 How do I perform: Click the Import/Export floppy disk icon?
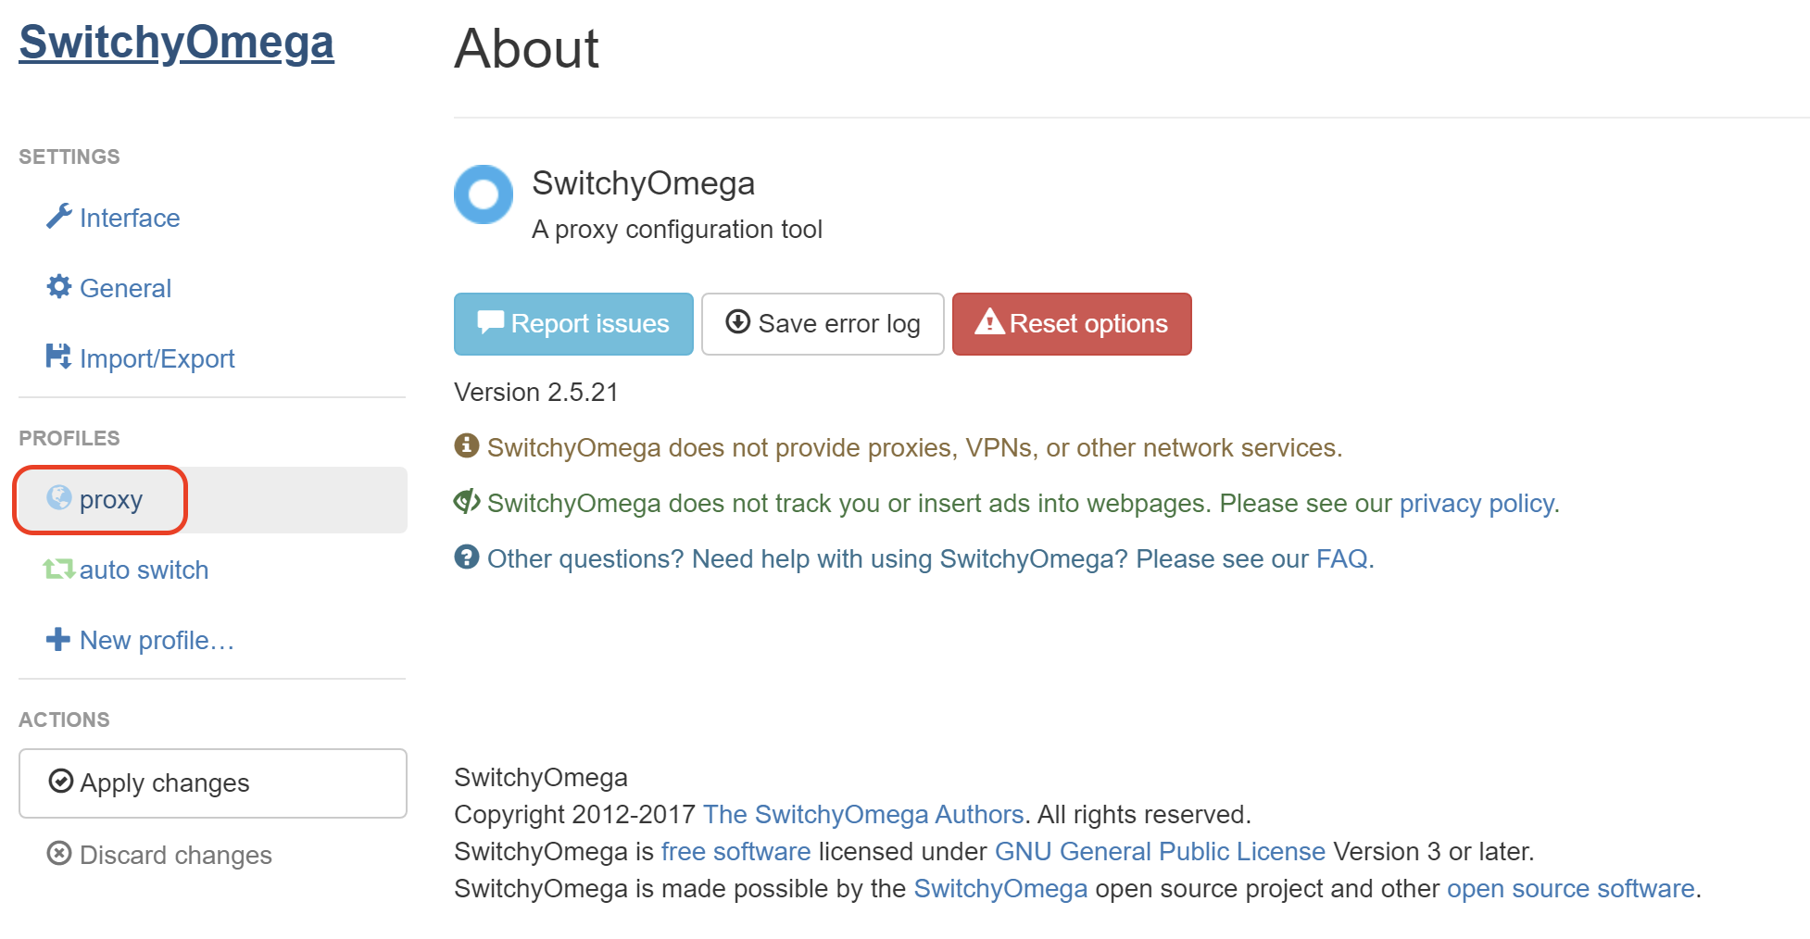pyautogui.click(x=58, y=357)
